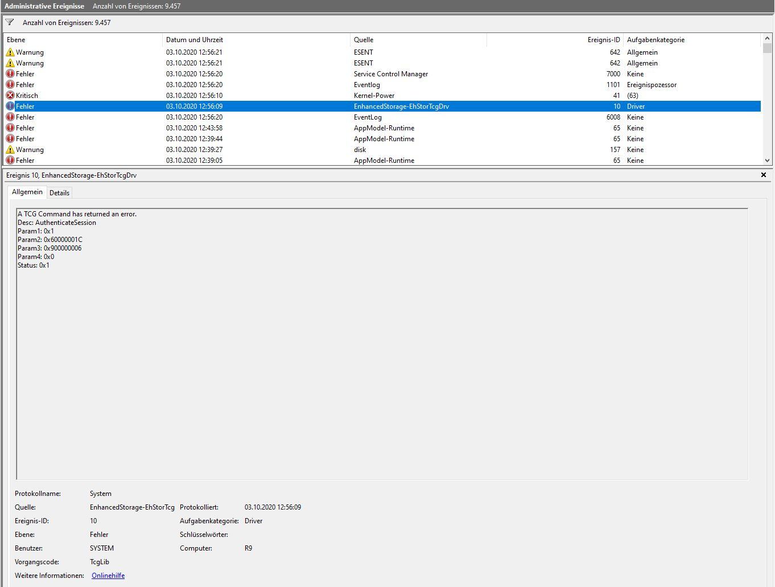
Task: Click error icon of EnhancedStorage-EhStorTcgDrv row
Action: coord(10,106)
